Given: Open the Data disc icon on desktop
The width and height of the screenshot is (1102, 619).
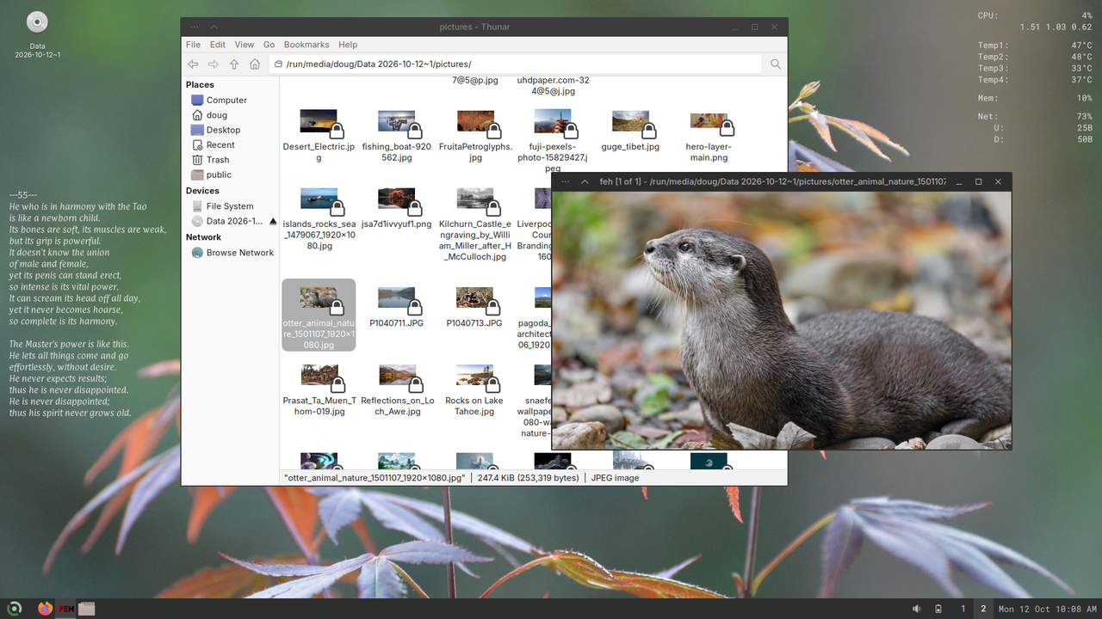Looking at the screenshot, I should (37, 23).
